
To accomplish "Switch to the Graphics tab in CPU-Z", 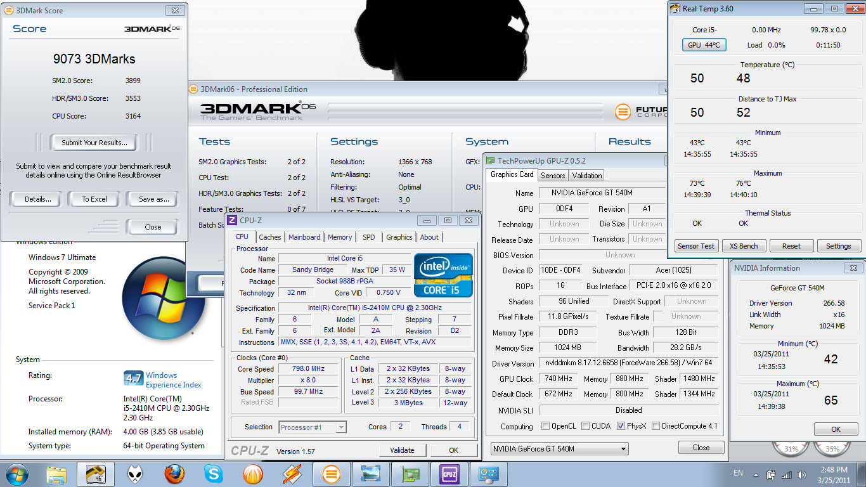I will point(399,237).
